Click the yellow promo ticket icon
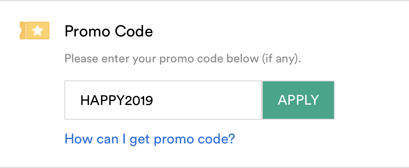 click(x=35, y=31)
